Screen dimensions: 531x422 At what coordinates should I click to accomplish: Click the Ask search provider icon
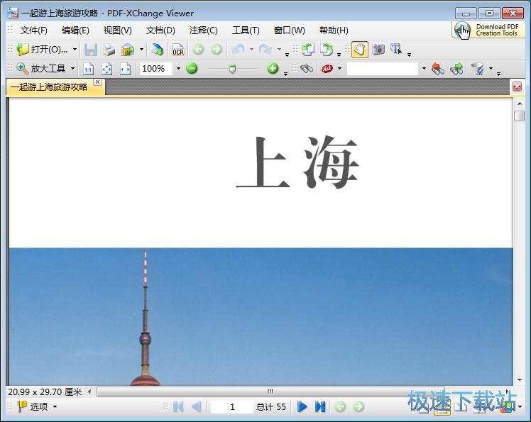(327, 69)
